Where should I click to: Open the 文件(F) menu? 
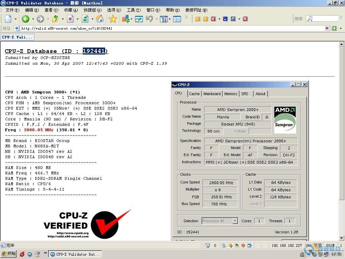pos(12,10)
